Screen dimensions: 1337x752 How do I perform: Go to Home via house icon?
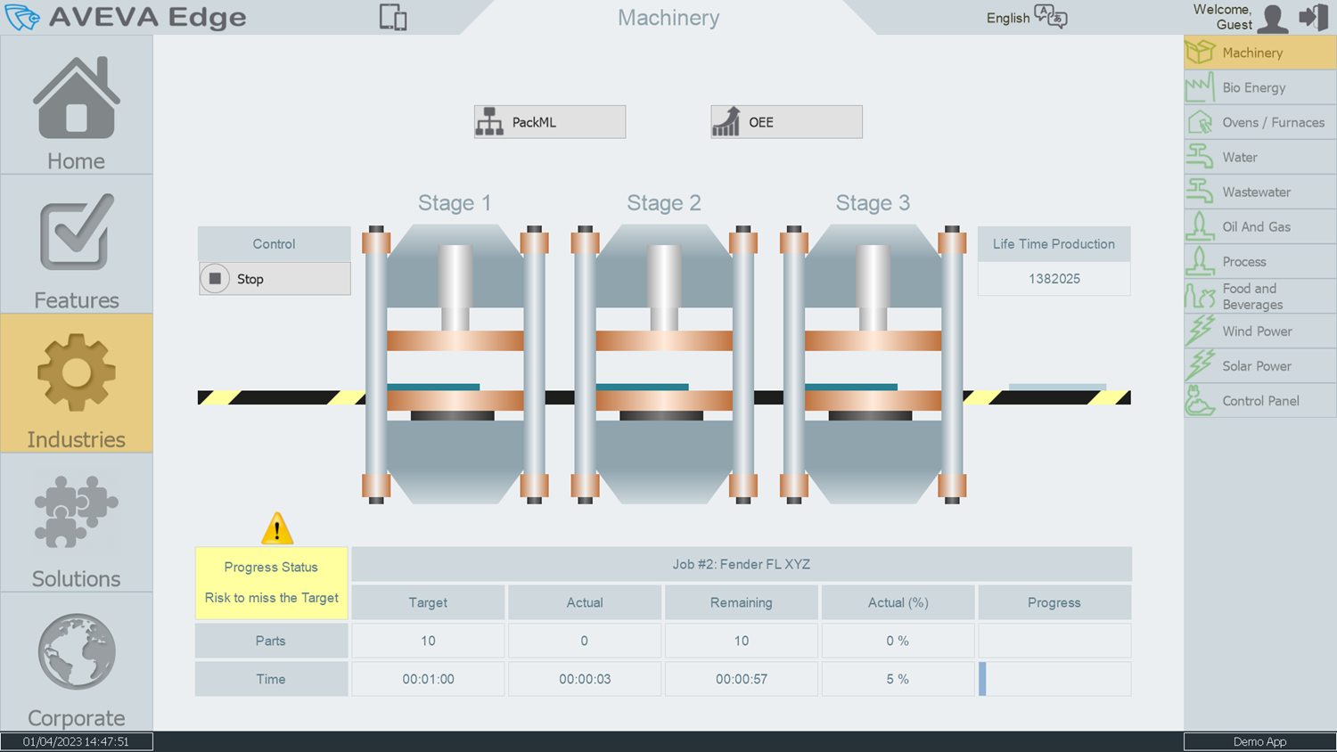[x=77, y=98]
